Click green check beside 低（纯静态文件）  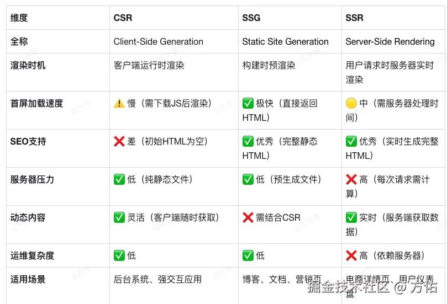coord(119,179)
